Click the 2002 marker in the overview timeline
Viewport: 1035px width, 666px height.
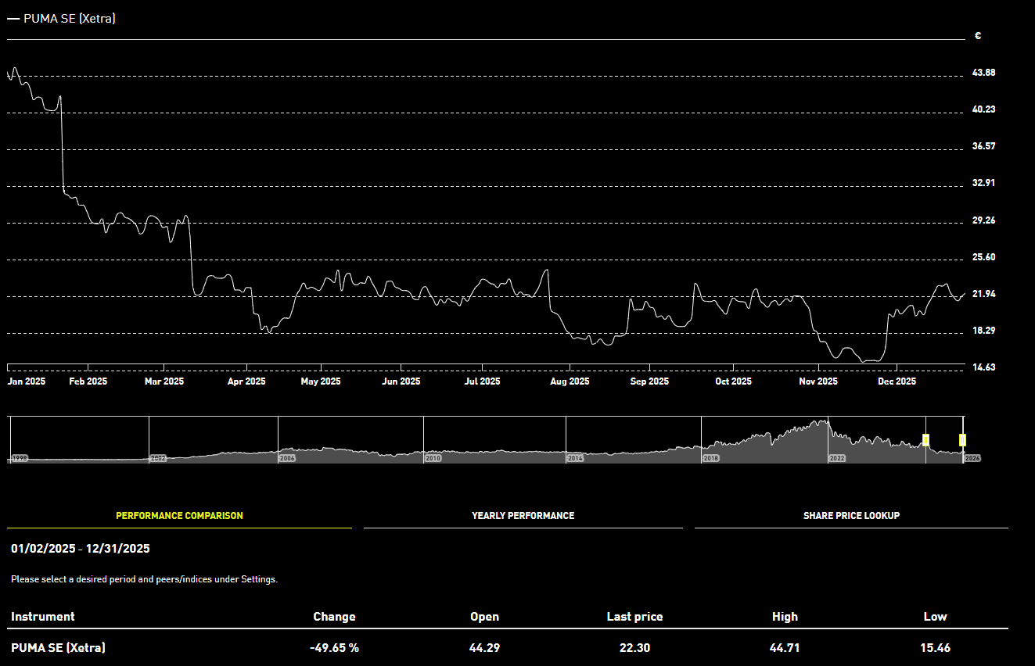tap(158, 458)
